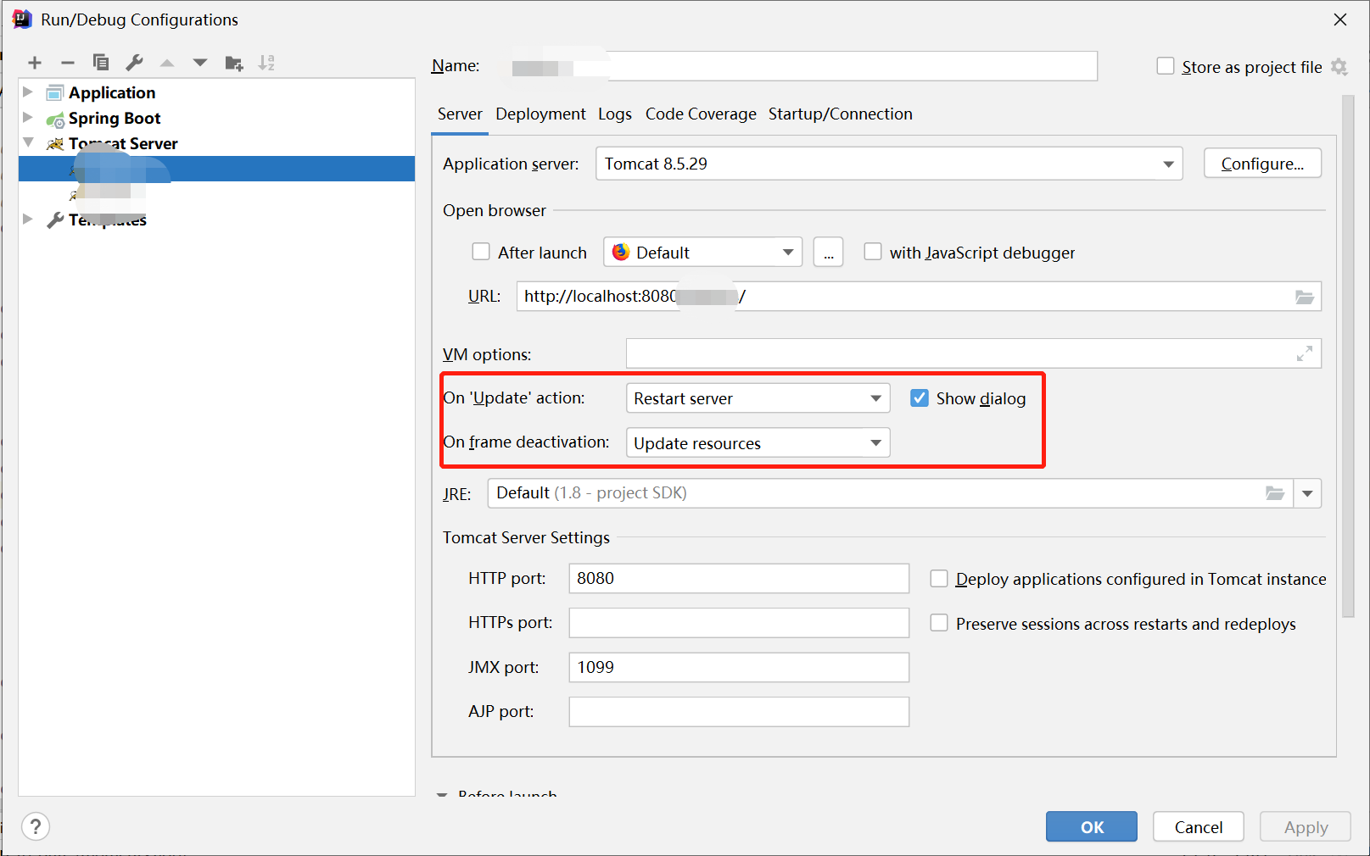Click the IntelliJ IDEA window icon
Image resolution: width=1370 pixels, height=856 pixels.
[22, 19]
